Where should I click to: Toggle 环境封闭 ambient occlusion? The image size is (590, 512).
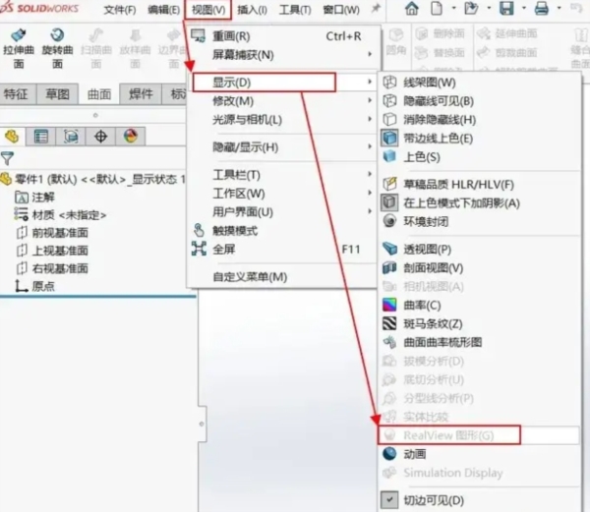[480, 221]
